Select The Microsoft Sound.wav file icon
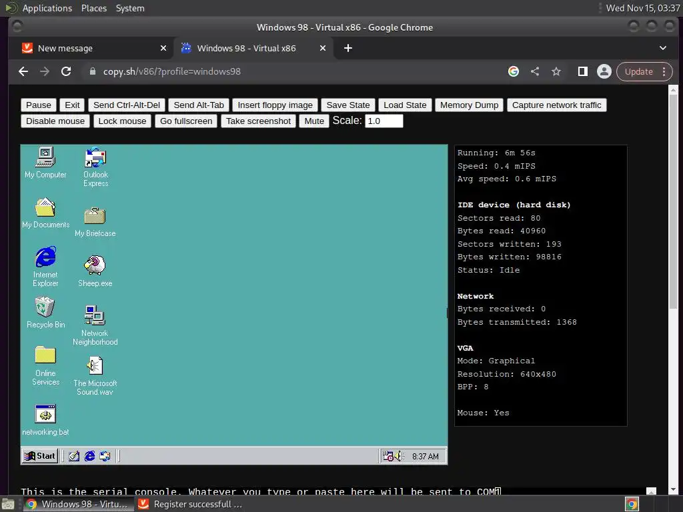Screen dimensions: 683x512 (x=95, y=376)
